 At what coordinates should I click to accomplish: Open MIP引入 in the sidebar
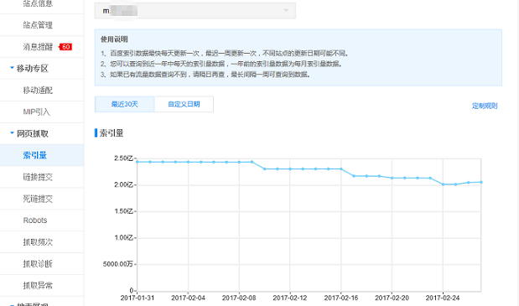coord(36,112)
